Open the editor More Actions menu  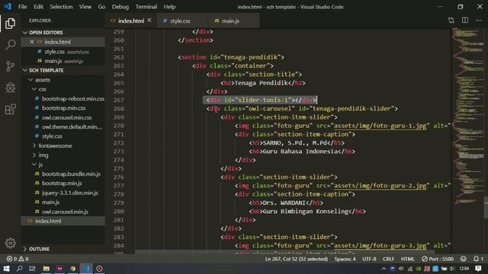(479, 21)
